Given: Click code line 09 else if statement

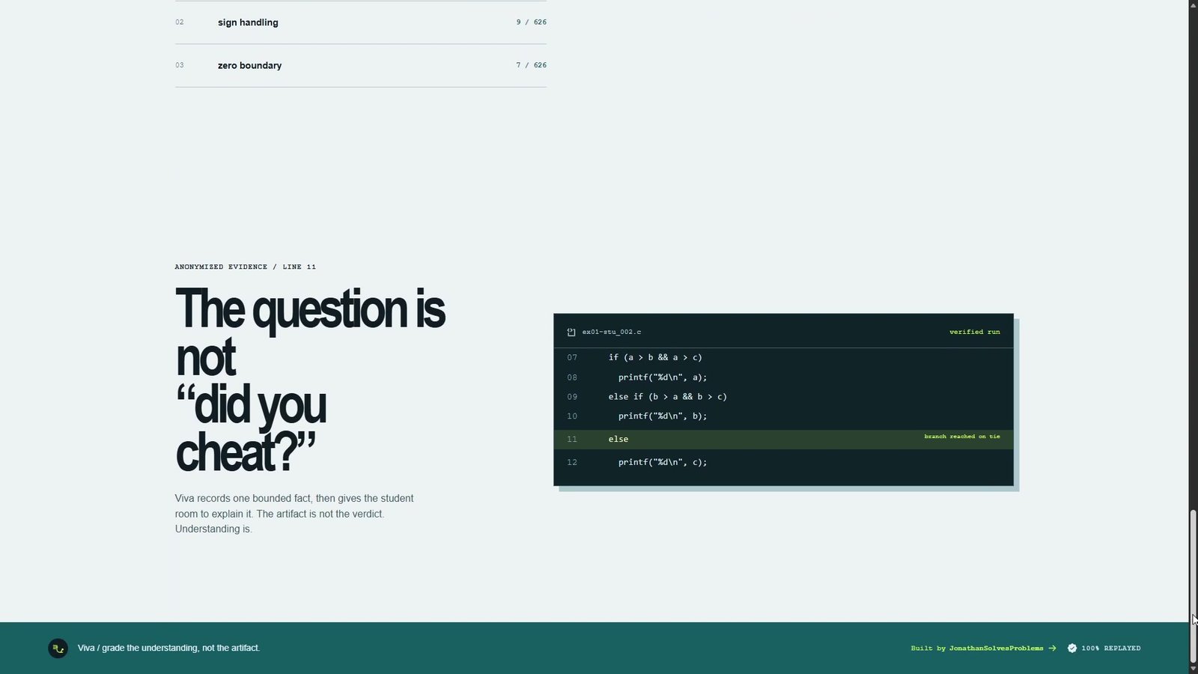Looking at the screenshot, I should tap(668, 397).
